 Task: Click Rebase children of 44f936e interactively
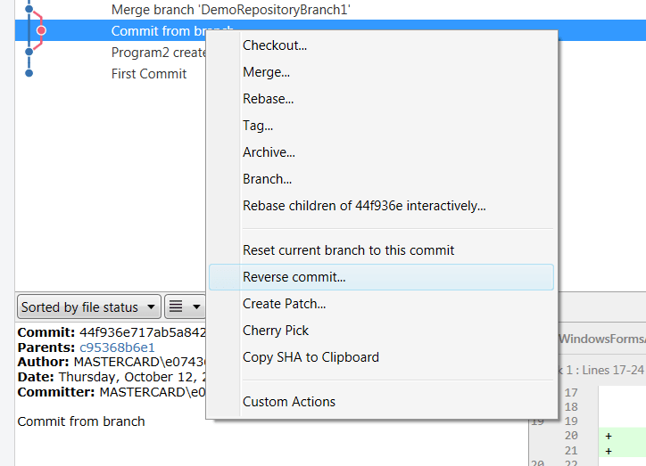pyautogui.click(x=364, y=206)
